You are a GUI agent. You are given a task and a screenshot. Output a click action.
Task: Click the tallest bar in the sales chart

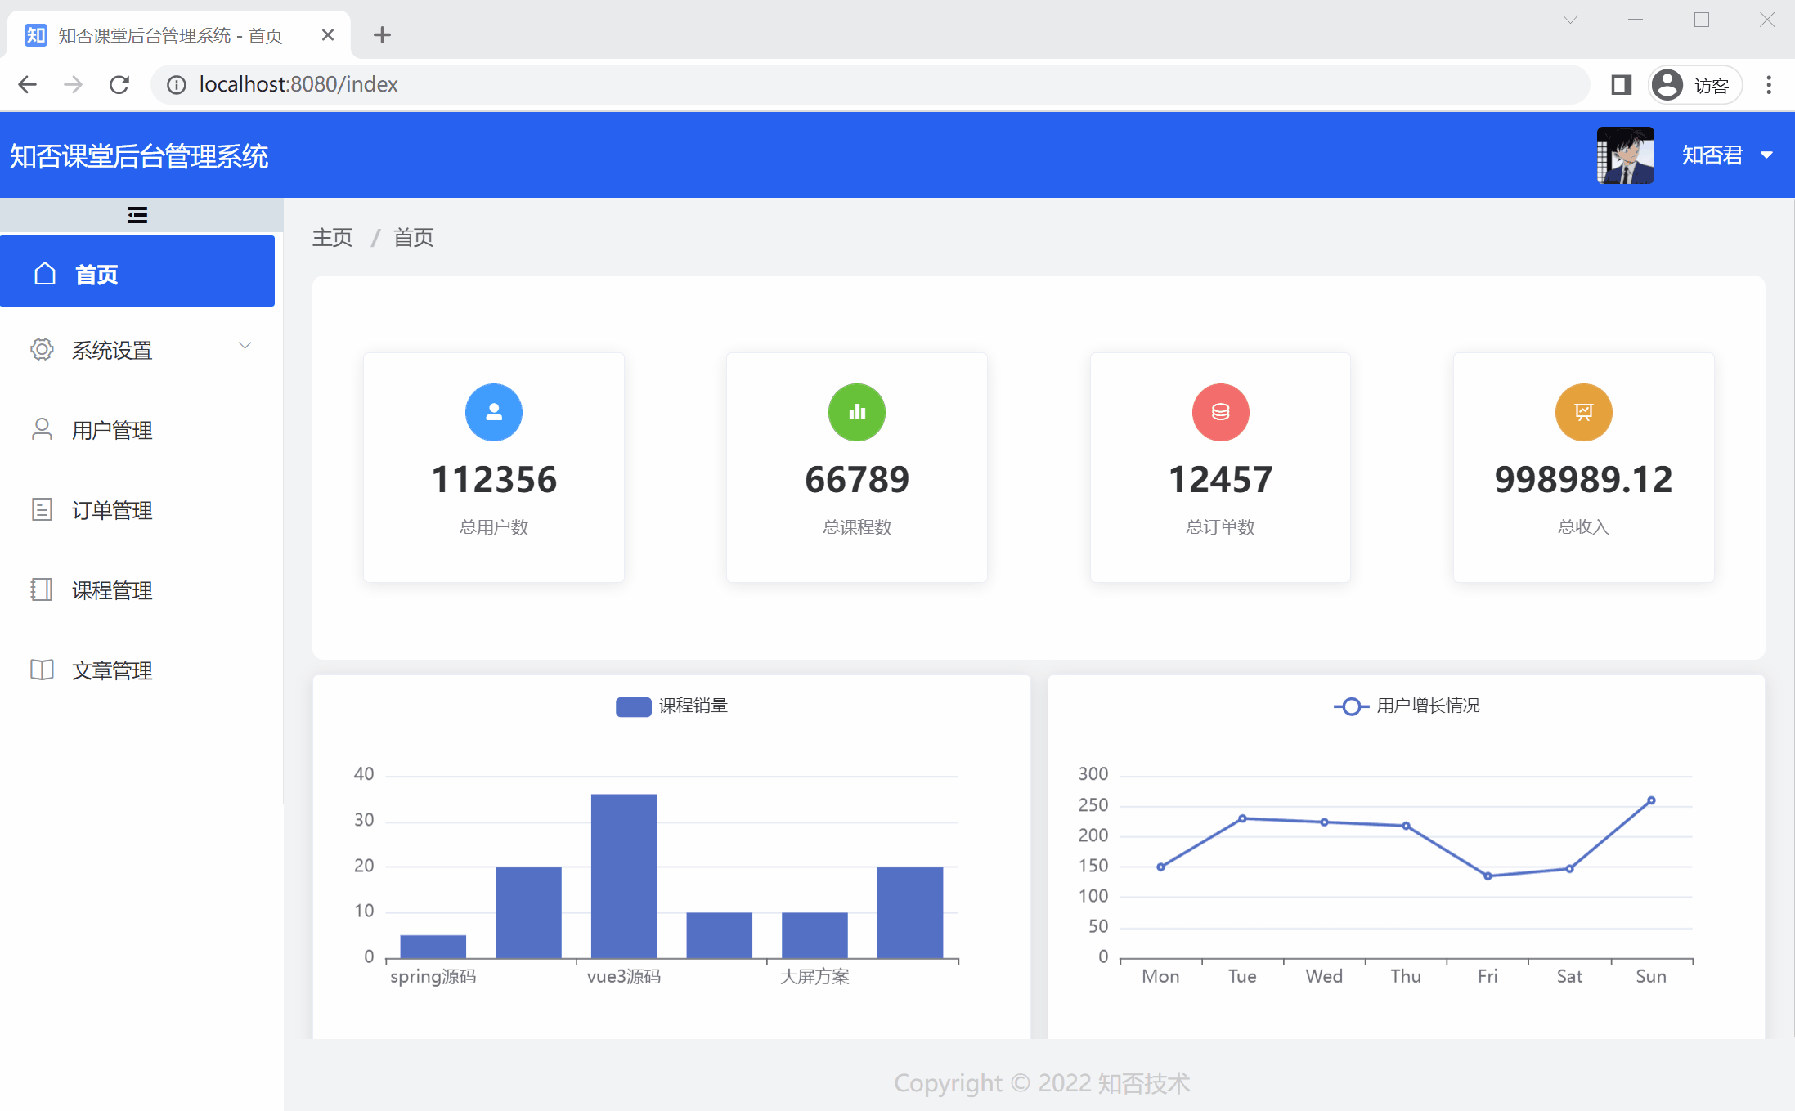tap(624, 875)
